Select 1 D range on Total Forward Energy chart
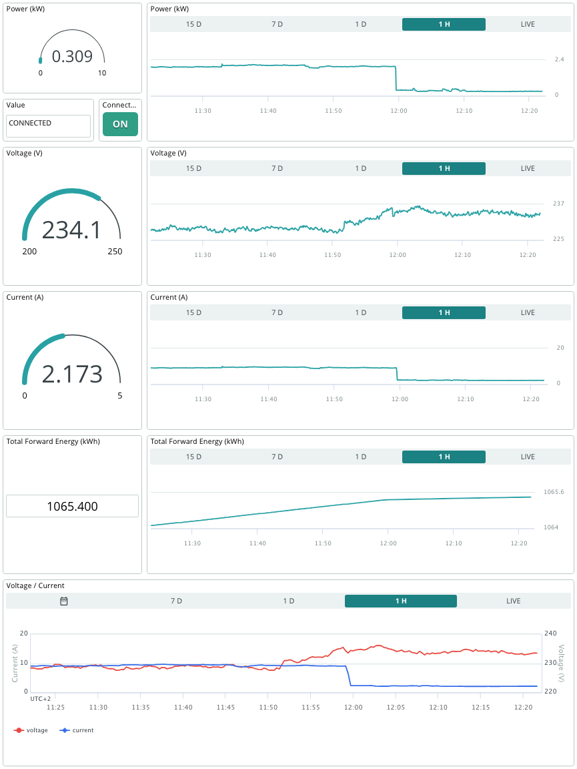The width and height of the screenshot is (577, 769). point(361,457)
